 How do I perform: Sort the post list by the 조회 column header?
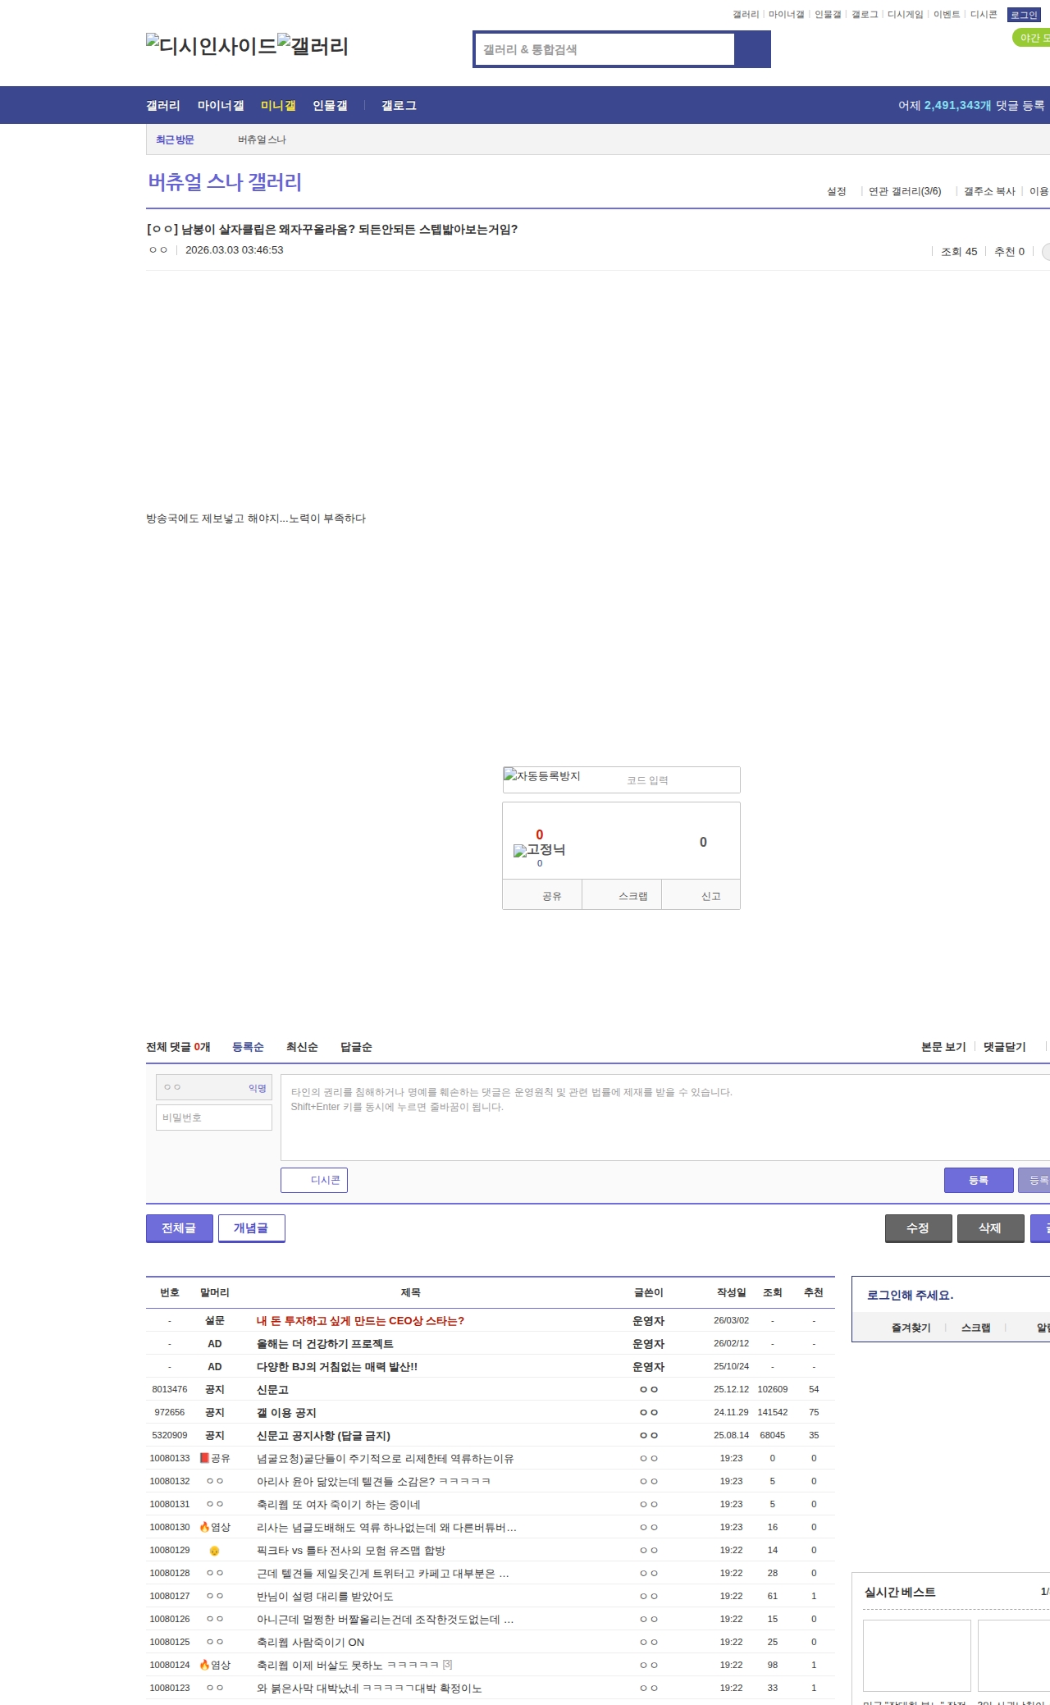point(772,1292)
